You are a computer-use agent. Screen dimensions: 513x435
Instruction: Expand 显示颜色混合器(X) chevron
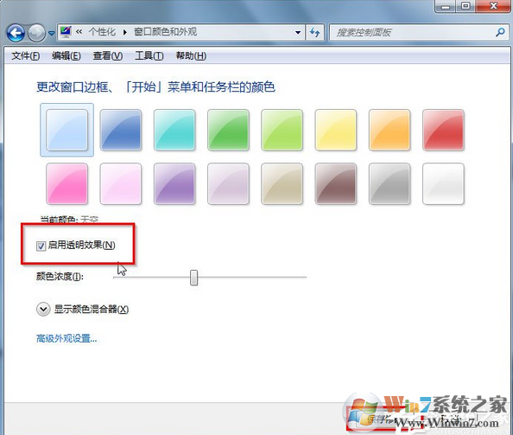43,310
